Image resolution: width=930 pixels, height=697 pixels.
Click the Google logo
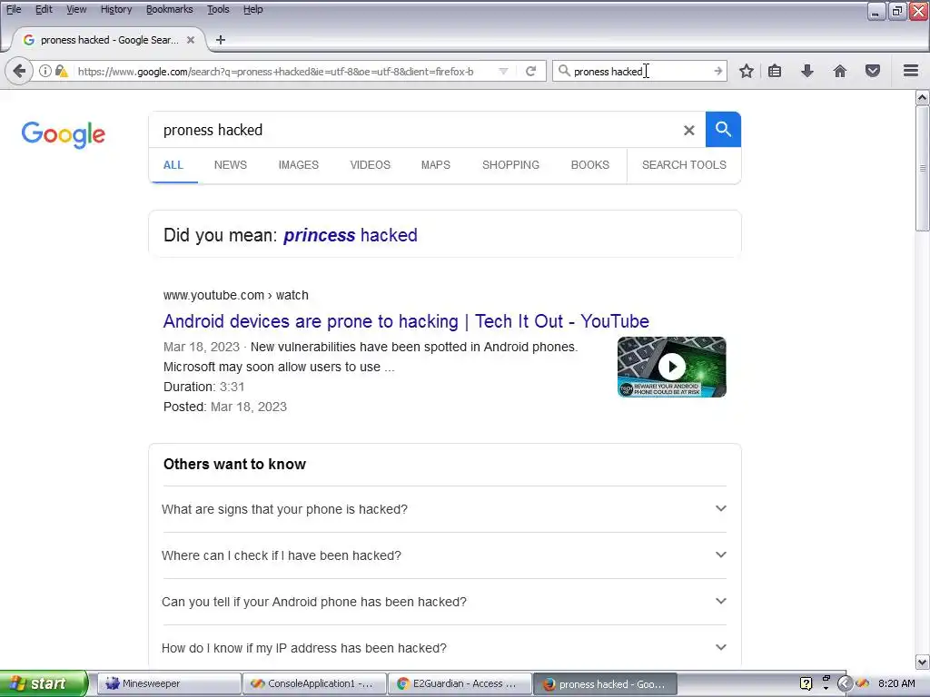click(x=64, y=134)
